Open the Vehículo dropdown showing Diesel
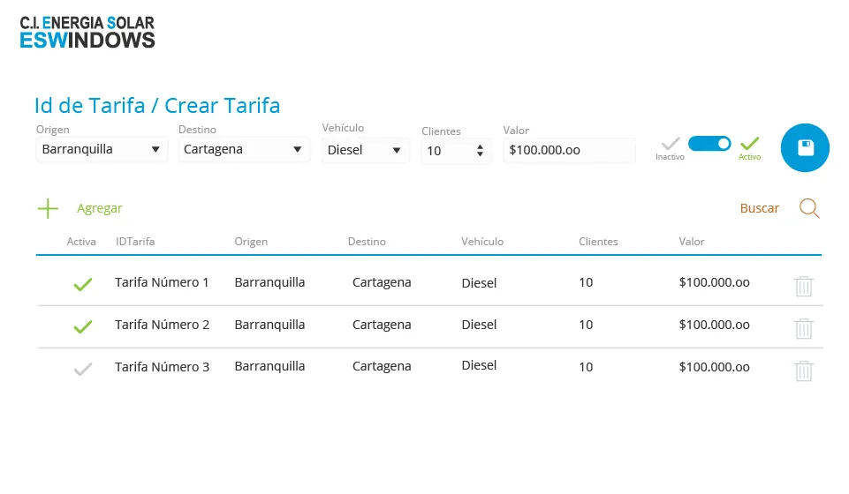 tap(365, 150)
